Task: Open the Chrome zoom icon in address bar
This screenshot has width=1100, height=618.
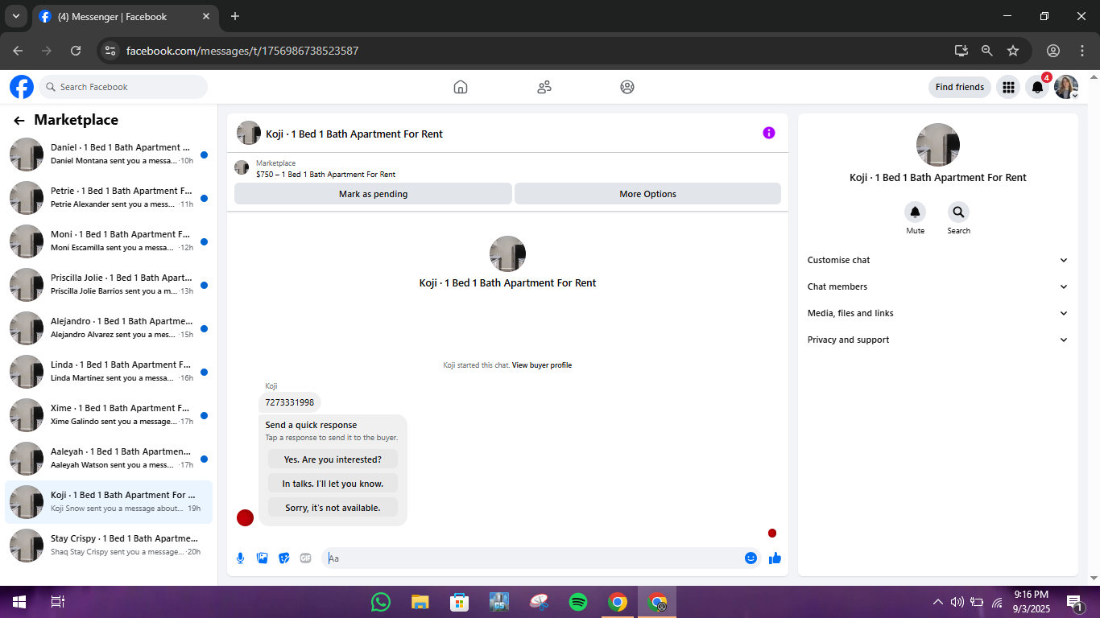Action: point(987,51)
